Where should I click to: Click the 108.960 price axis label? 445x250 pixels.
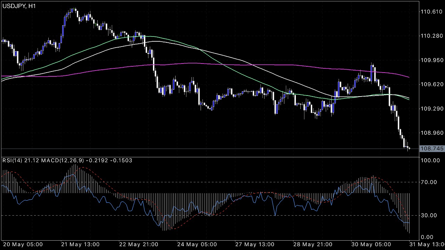coord(431,133)
